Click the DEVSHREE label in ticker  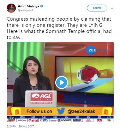pos(66,120)
